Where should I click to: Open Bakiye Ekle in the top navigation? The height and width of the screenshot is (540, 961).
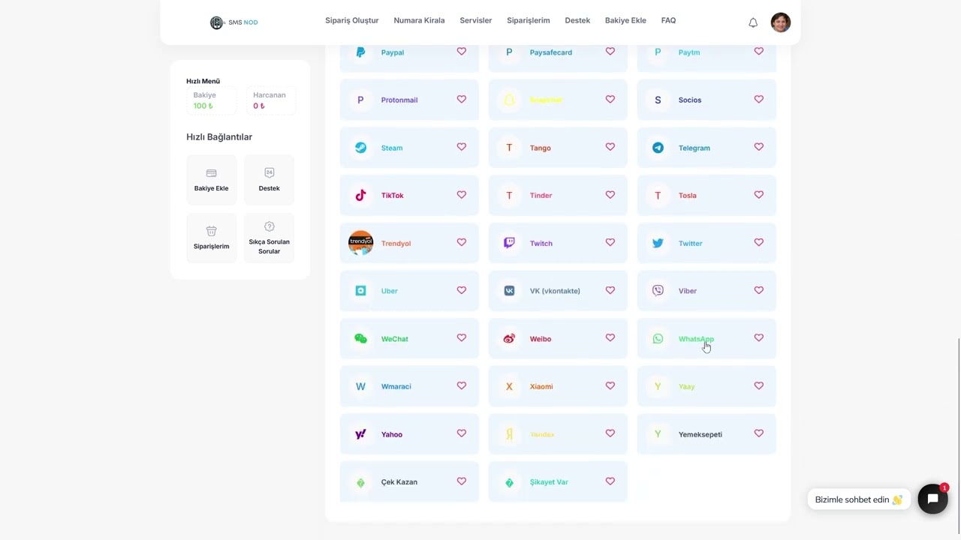(625, 20)
